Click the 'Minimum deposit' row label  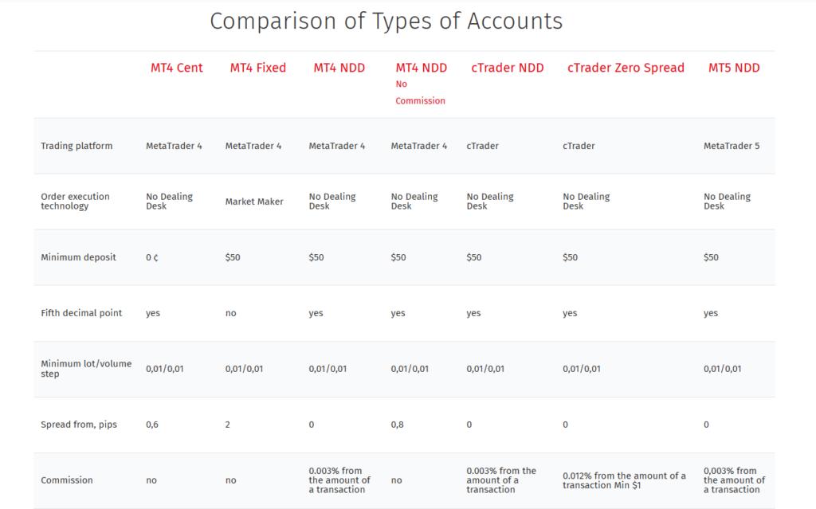(x=79, y=257)
